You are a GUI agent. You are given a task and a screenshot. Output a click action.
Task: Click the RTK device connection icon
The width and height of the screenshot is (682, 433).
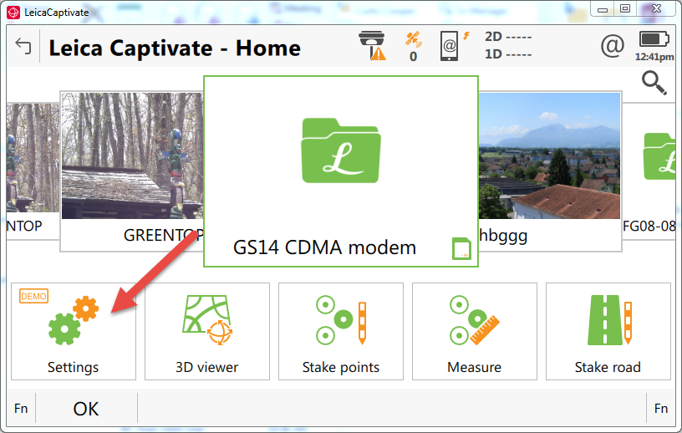(451, 46)
